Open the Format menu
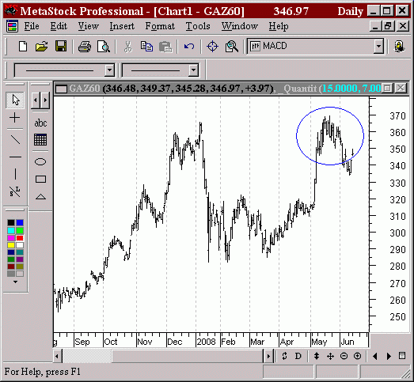The height and width of the screenshot is (382, 414). pyautogui.click(x=160, y=26)
